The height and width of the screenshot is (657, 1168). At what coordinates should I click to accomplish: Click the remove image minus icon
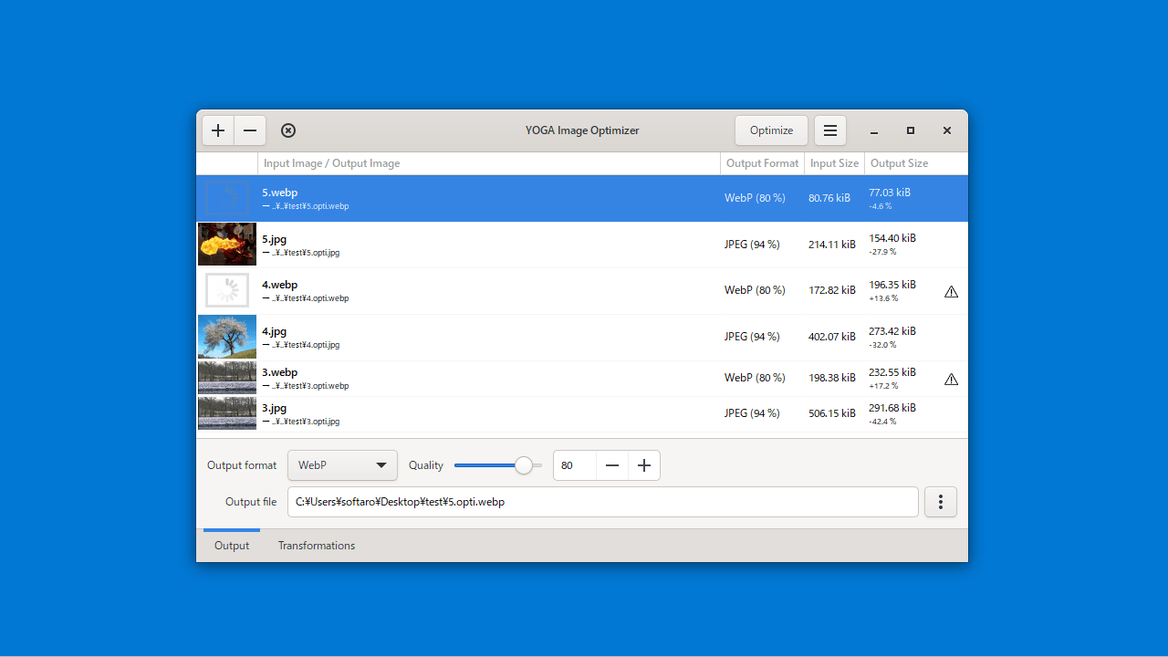click(249, 130)
